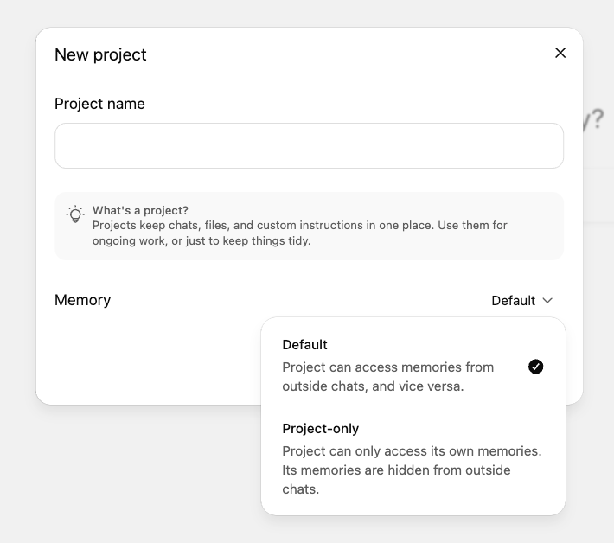The width and height of the screenshot is (614, 543).
Task: Click "Project can access memories from outside chats" text
Action: click(387, 367)
